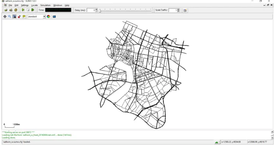Increase Delay value with up arrow
275x146 pixels.
pyautogui.click(x=96, y=9)
